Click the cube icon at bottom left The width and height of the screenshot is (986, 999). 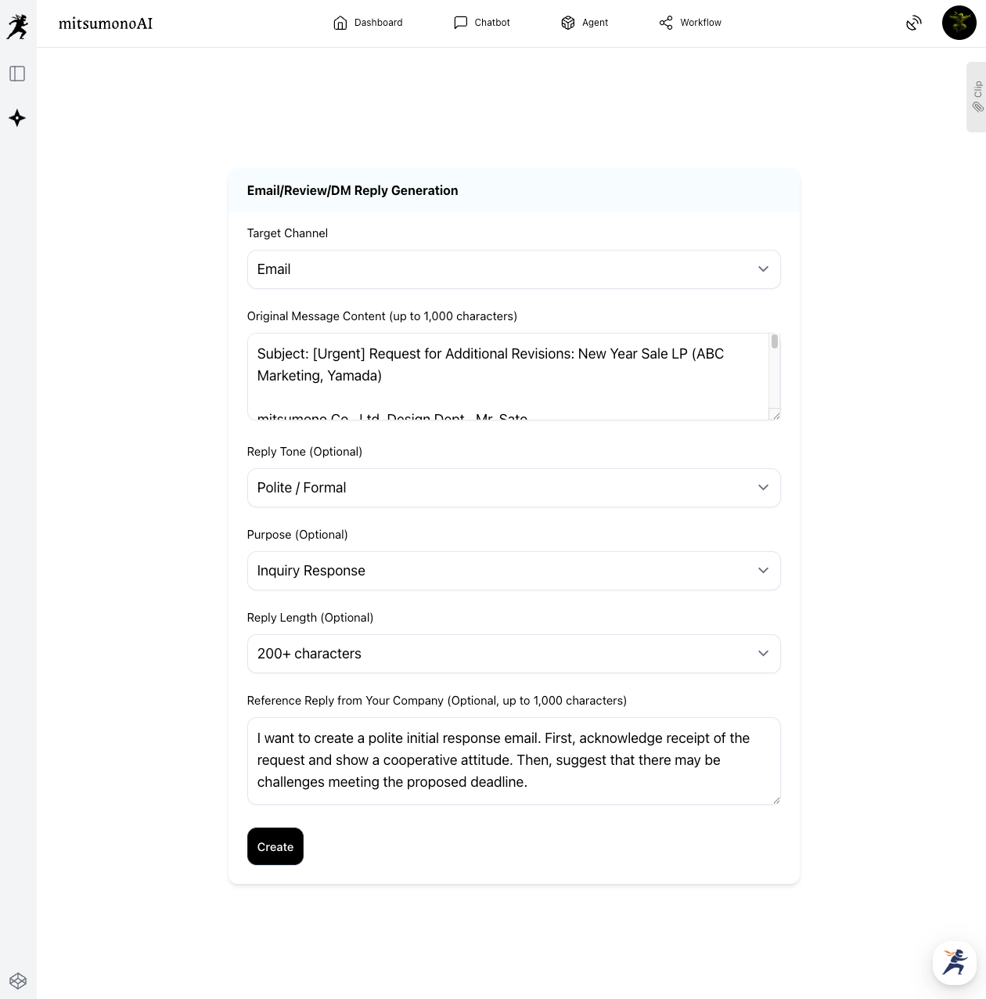click(18, 981)
